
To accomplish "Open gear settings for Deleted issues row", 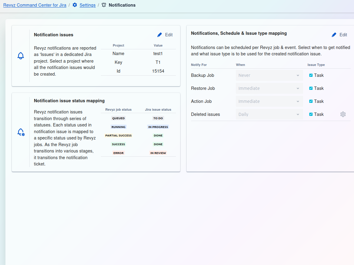I will pos(343,114).
